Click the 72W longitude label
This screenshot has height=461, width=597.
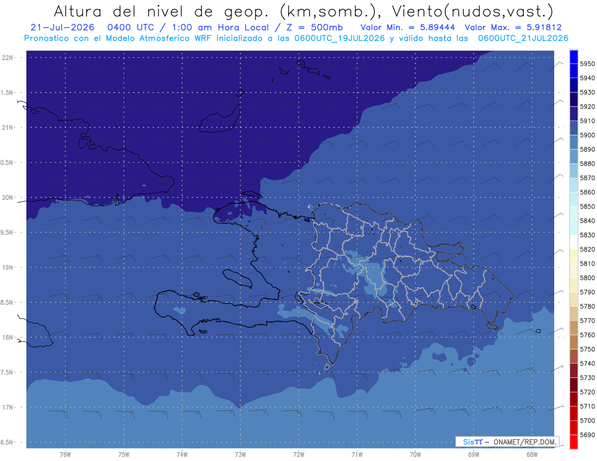pos(298,454)
